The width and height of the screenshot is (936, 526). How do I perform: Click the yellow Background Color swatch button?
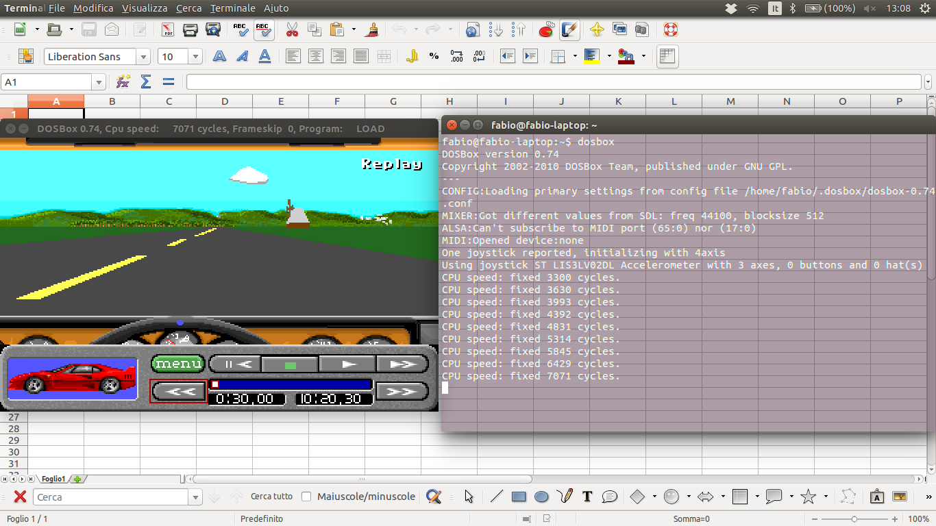pyautogui.click(x=592, y=56)
